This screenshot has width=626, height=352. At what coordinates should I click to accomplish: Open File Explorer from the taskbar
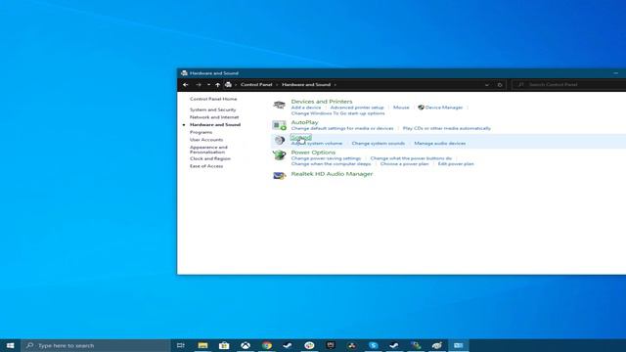pos(202,345)
